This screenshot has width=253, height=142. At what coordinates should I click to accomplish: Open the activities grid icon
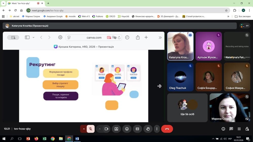coord(239,129)
